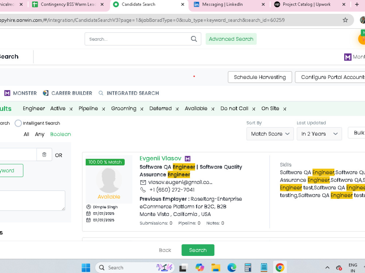Image resolution: width=365 pixels, height=273 pixels.
Task: Open a new browser tab
Action: (357, 4)
